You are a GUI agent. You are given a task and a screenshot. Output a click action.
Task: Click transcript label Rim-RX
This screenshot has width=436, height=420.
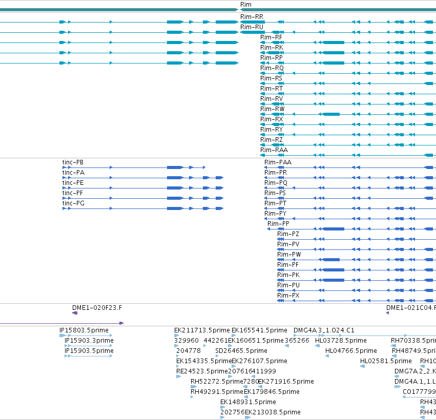click(272, 120)
